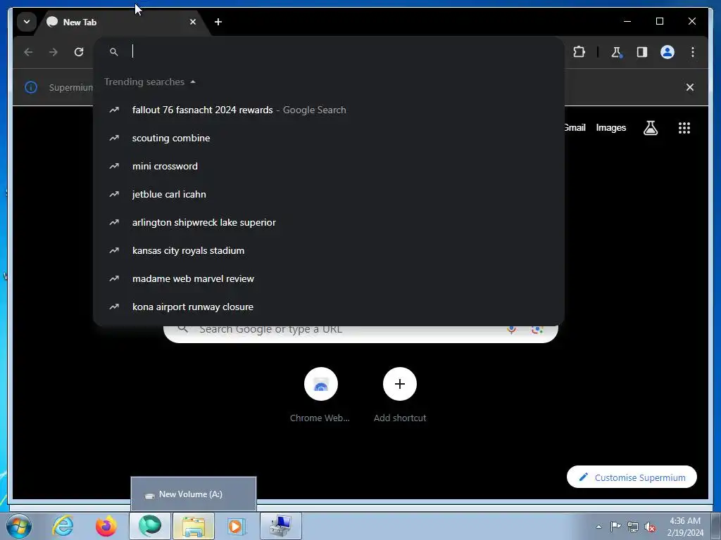Click the Supermium taskbar icon
The image size is (721, 540).
point(150,526)
